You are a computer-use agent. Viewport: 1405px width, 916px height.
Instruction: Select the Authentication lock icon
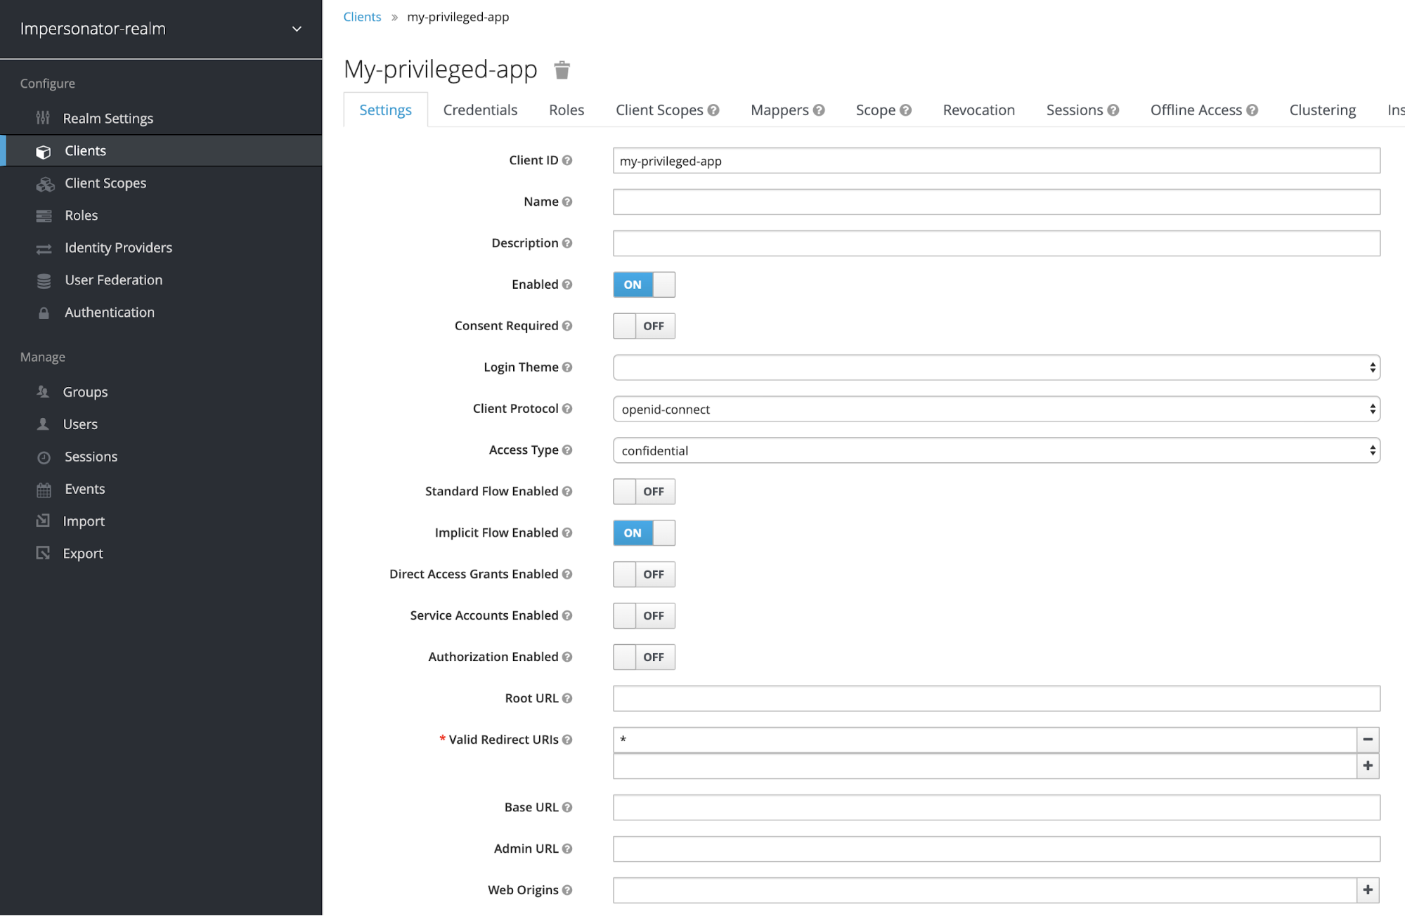tap(44, 312)
